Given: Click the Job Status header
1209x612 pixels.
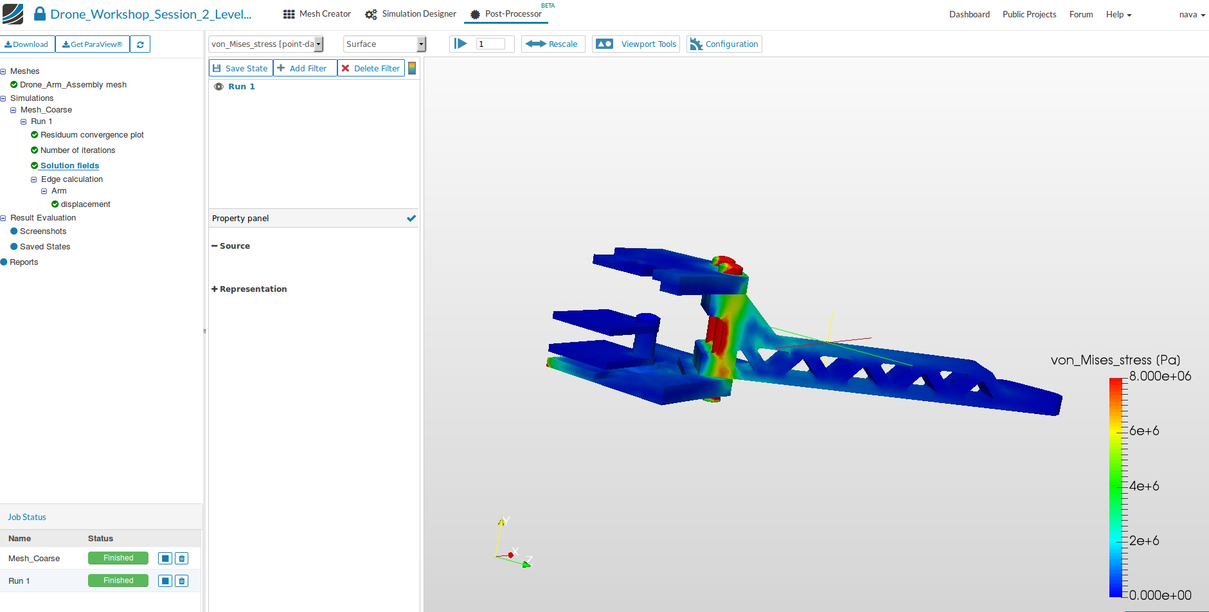Looking at the screenshot, I should [27, 517].
